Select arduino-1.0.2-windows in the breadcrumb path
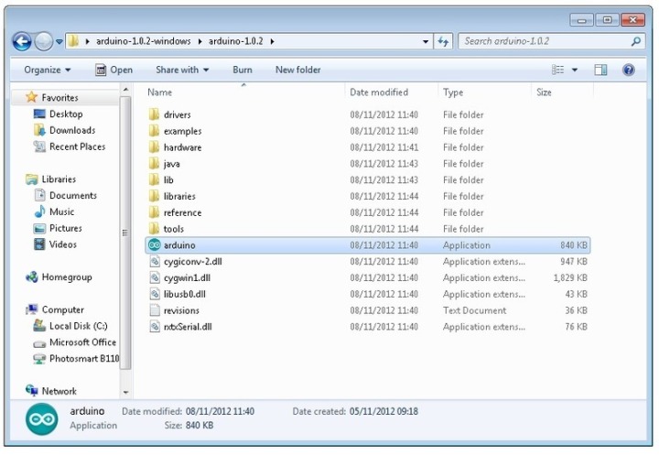Viewport: 659px width, 455px height. (144, 41)
